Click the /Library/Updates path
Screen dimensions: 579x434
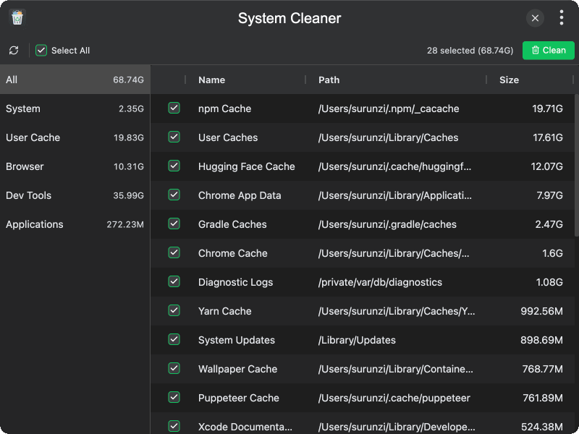pos(357,340)
